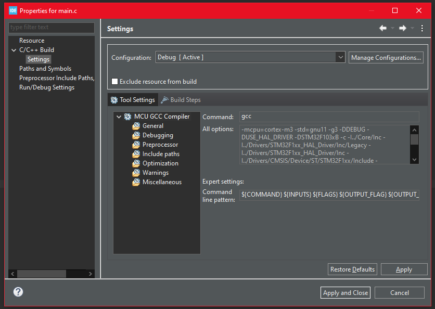Click the All options scrollbar thumb
Screen dimensions: 435x309
click(x=414, y=139)
